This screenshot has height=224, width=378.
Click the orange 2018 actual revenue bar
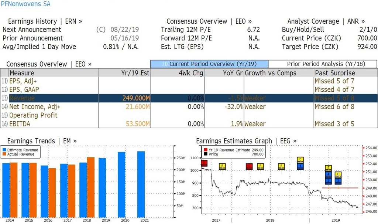[x=91, y=187]
